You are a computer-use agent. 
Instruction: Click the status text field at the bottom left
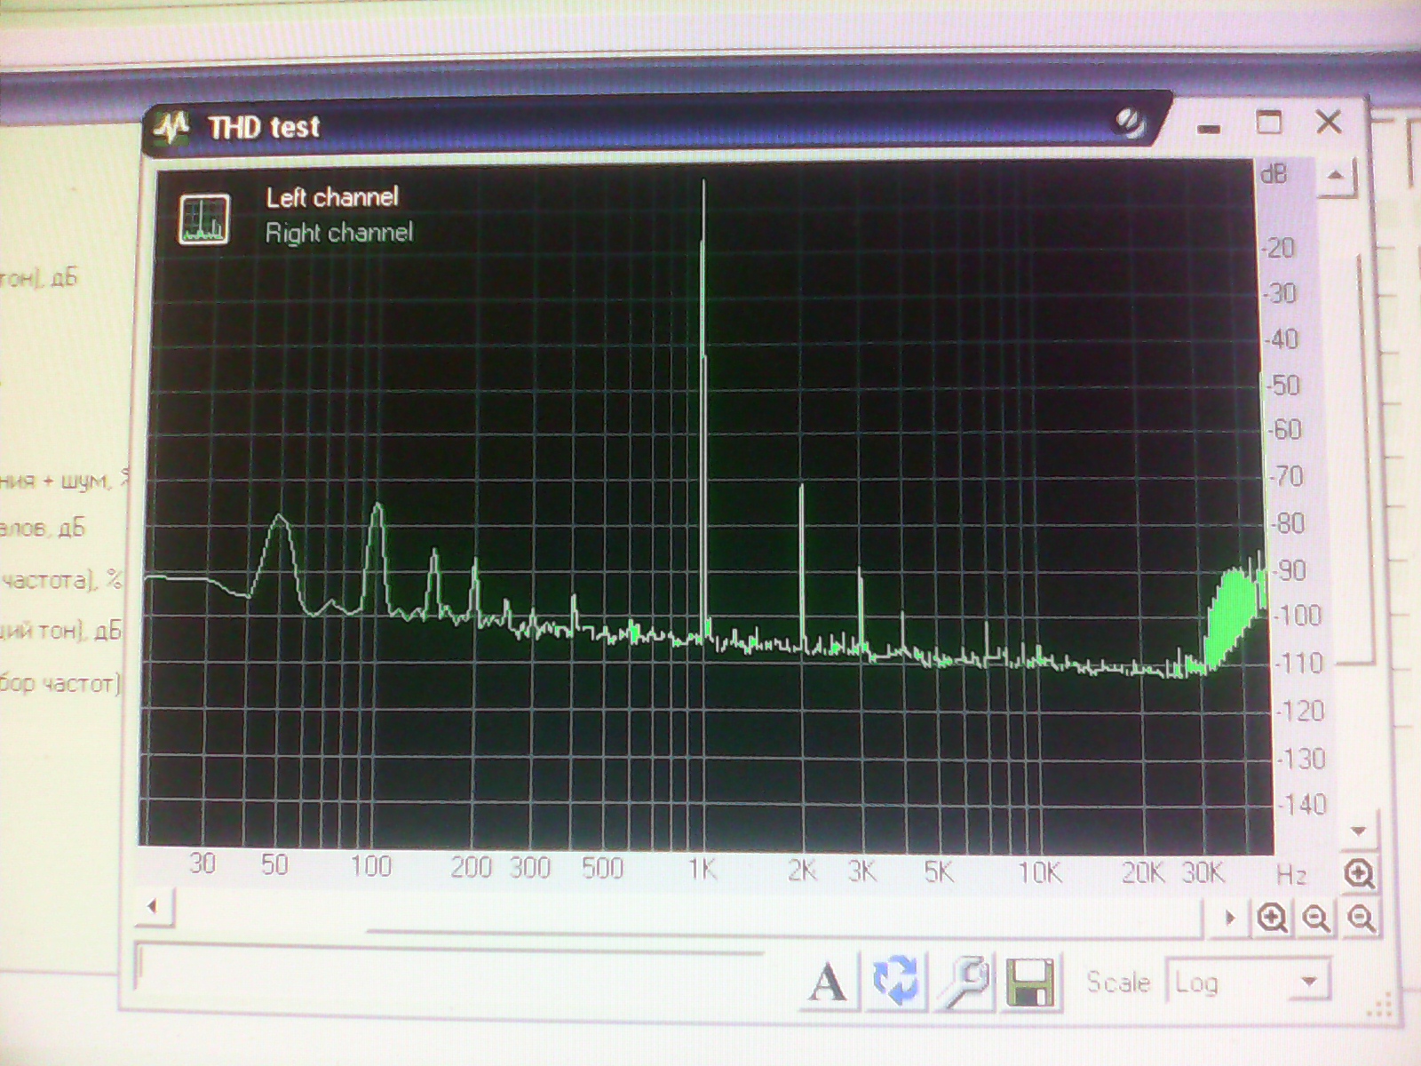coord(444,967)
